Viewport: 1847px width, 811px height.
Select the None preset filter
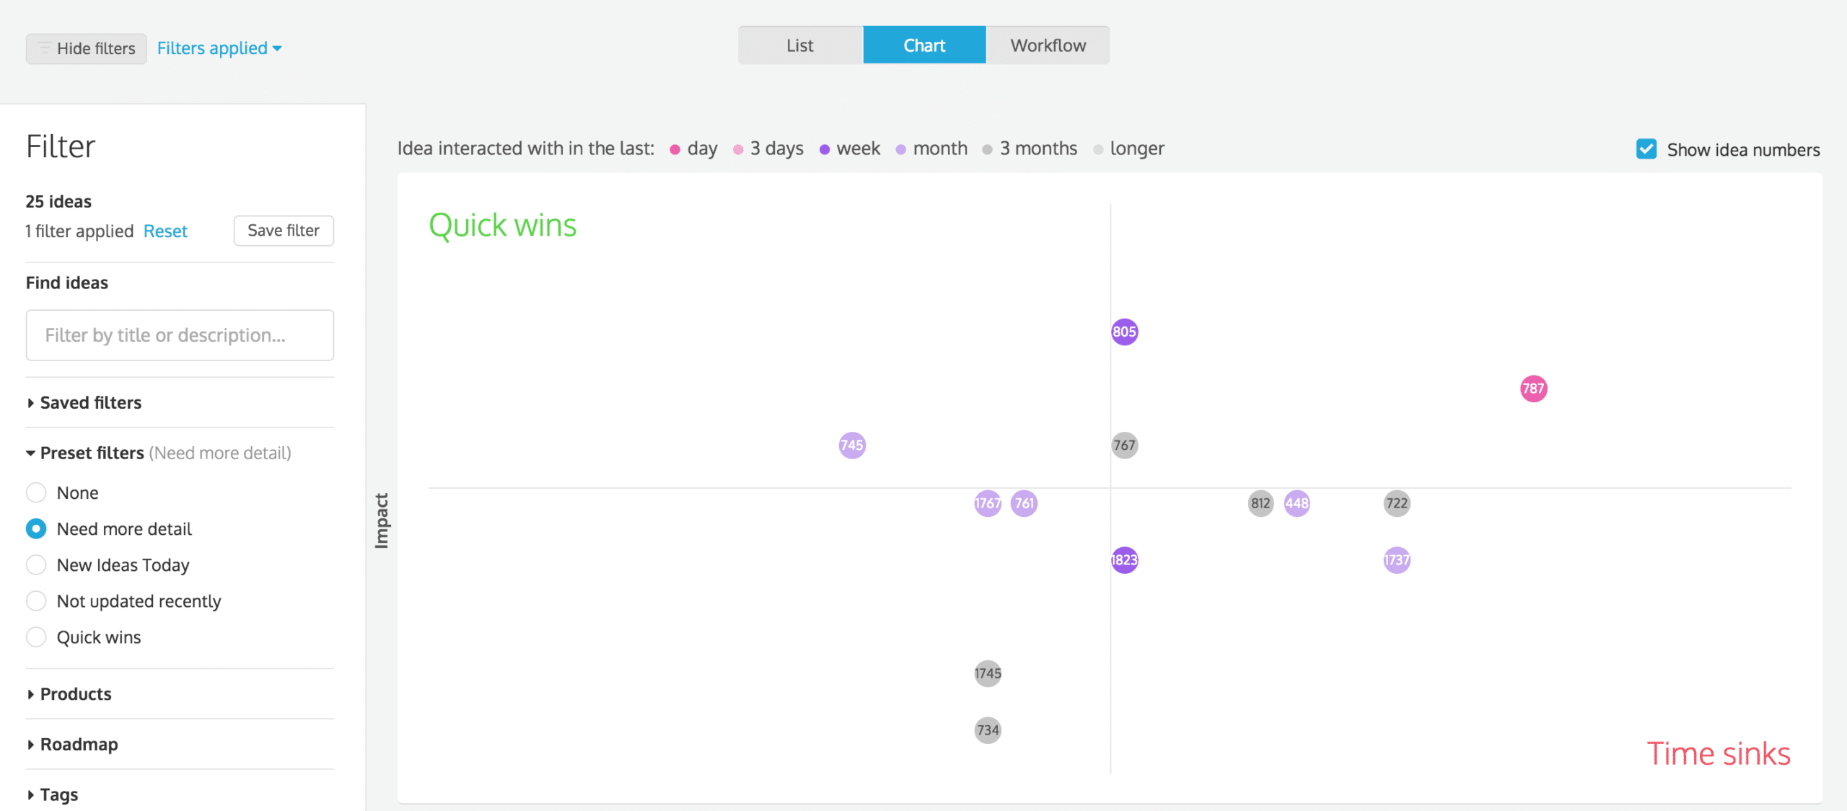pos(36,493)
